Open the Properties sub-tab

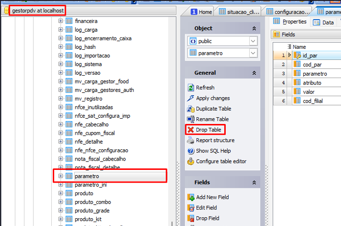tap(290, 21)
